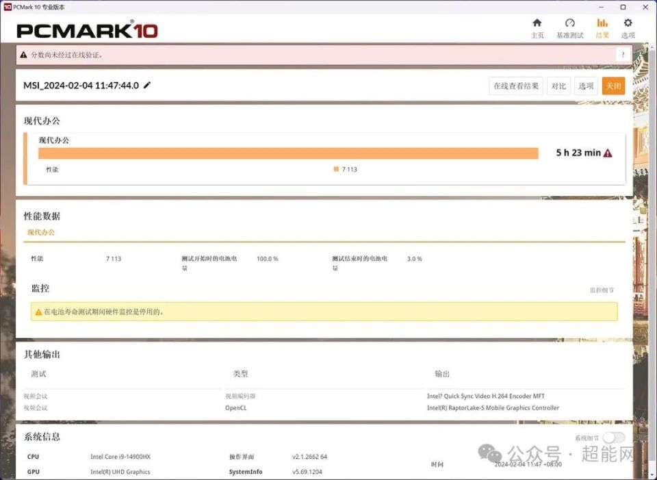The width and height of the screenshot is (657, 480).
Task: Click the 视频编码器 type cell
Action: pyautogui.click(x=240, y=396)
